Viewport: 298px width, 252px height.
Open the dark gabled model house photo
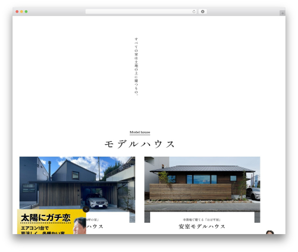pos(77,184)
